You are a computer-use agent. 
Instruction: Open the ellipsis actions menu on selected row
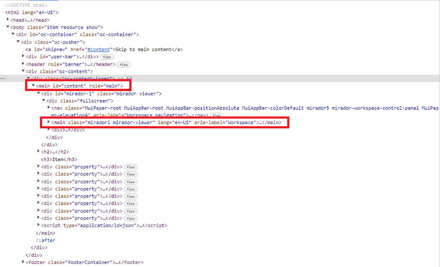point(3,79)
